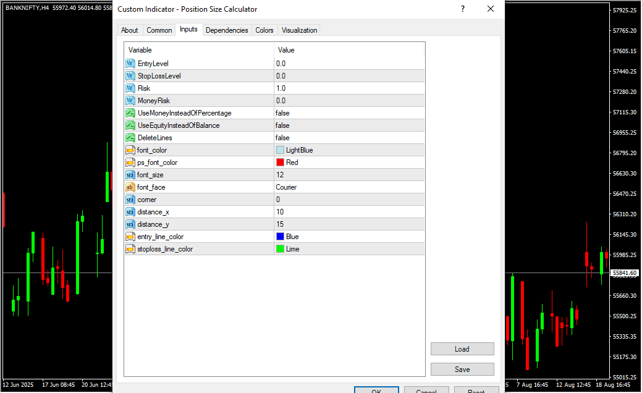Viewport: 642px width, 393px height.
Task: Click the blue entry_line_color swatch
Action: point(280,237)
